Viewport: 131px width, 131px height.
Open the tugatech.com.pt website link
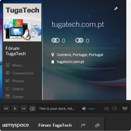[70, 62]
